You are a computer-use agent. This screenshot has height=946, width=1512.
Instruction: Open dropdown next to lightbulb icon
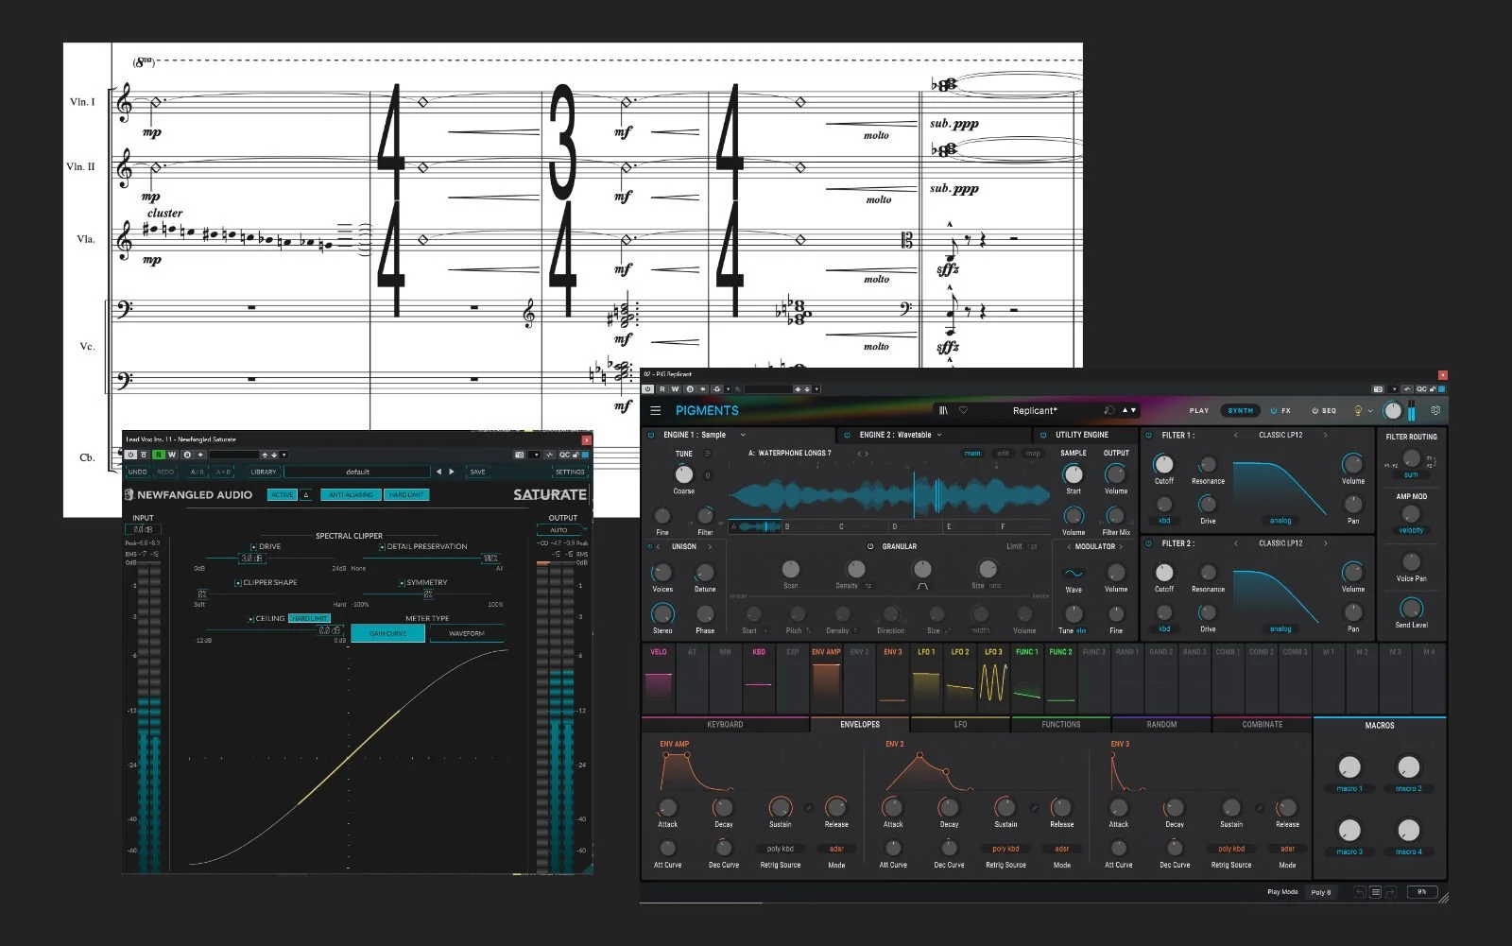tap(1370, 410)
